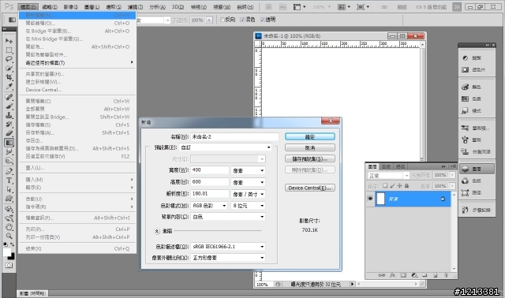Open the height unit dropdown

point(248,182)
